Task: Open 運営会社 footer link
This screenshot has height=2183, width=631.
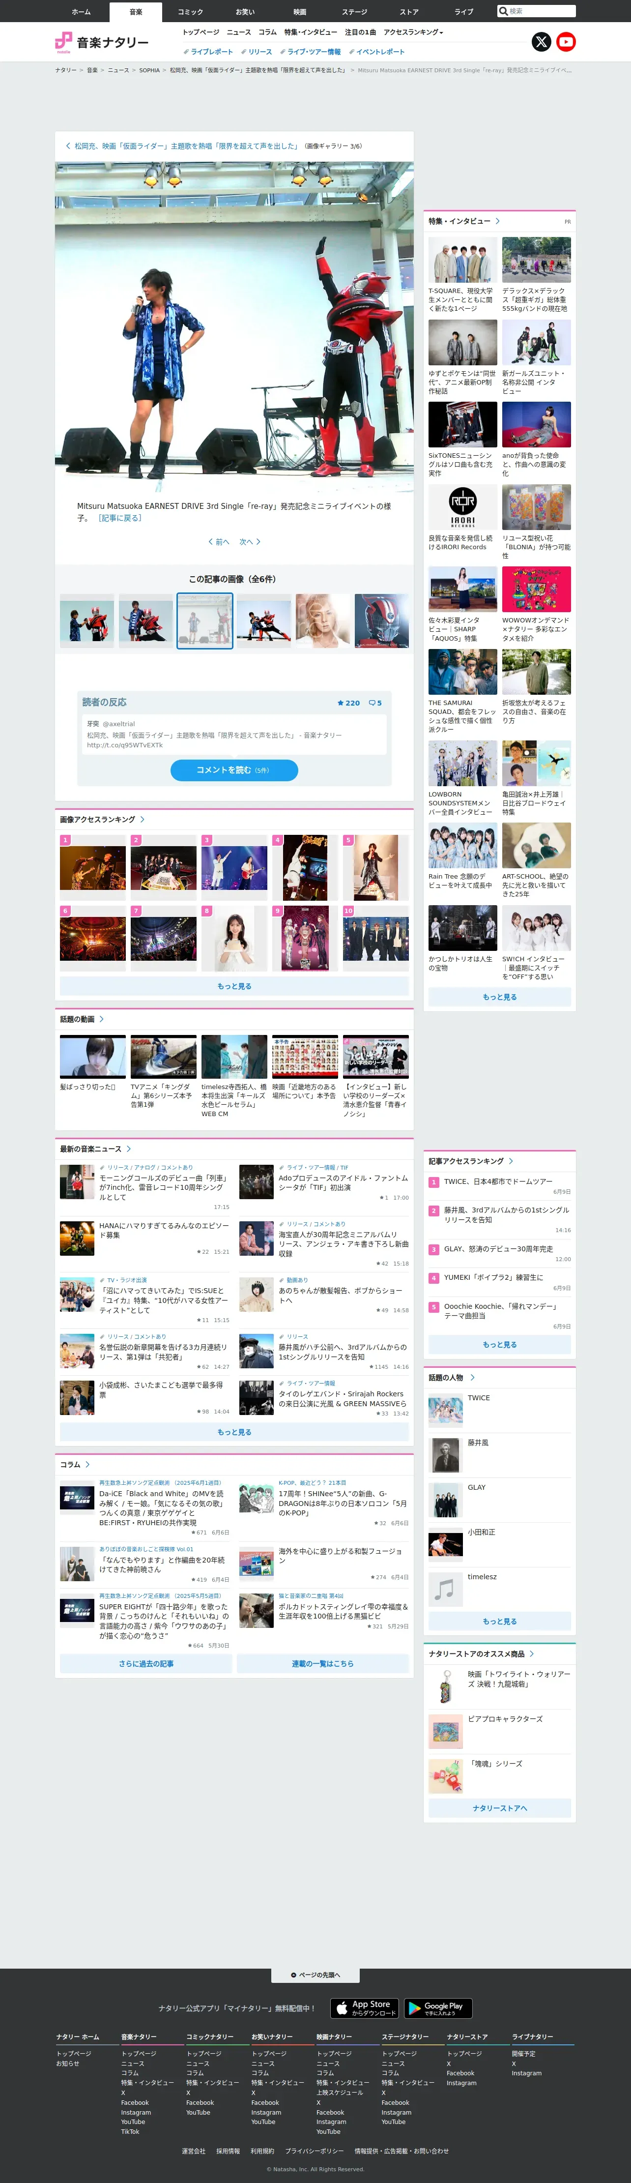Action: click(193, 2151)
